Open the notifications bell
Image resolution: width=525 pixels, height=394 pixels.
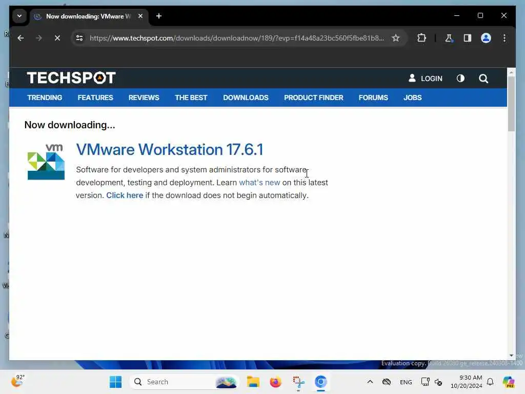(x=490, y=382)
